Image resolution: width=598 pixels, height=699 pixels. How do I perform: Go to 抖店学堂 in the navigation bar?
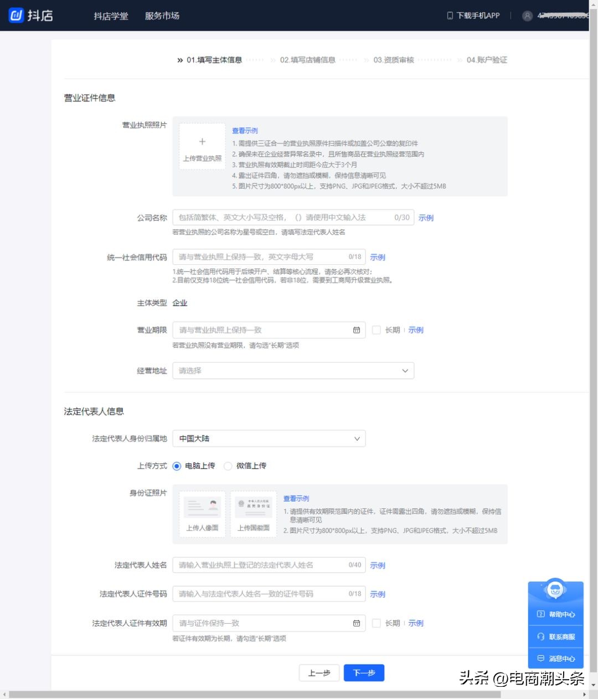[110, 16]
